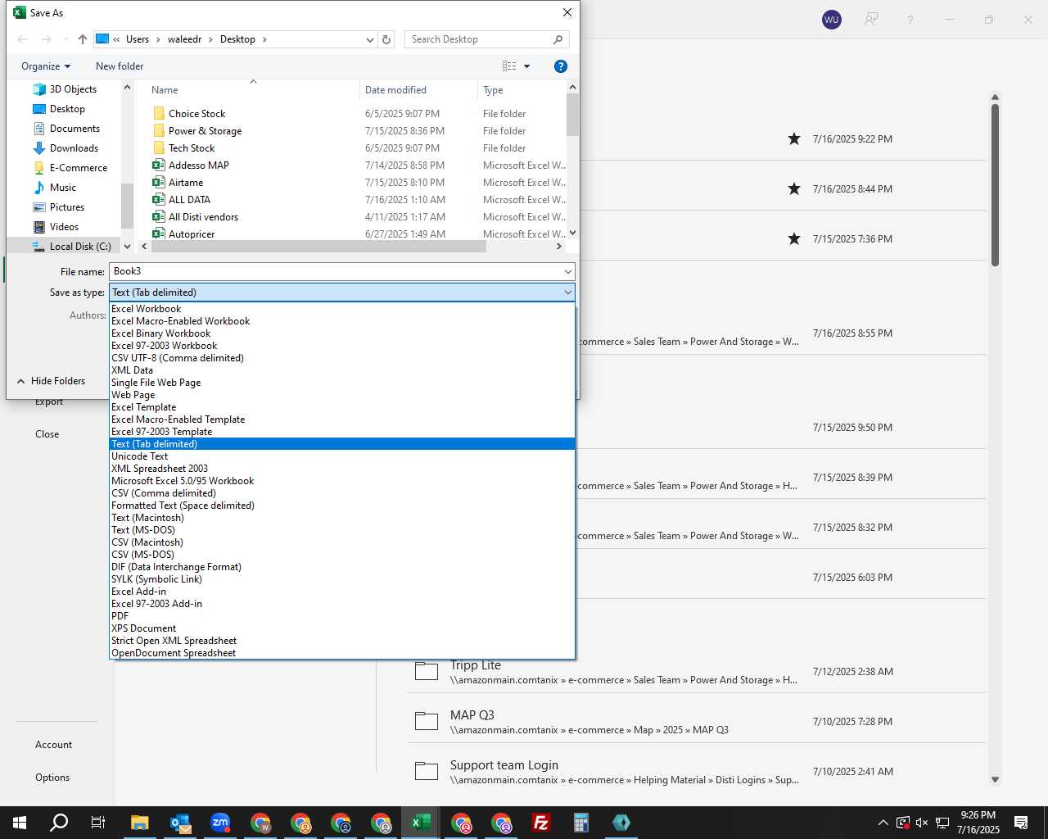Click the Users breadcrumb chevron

tap(158, 39)
